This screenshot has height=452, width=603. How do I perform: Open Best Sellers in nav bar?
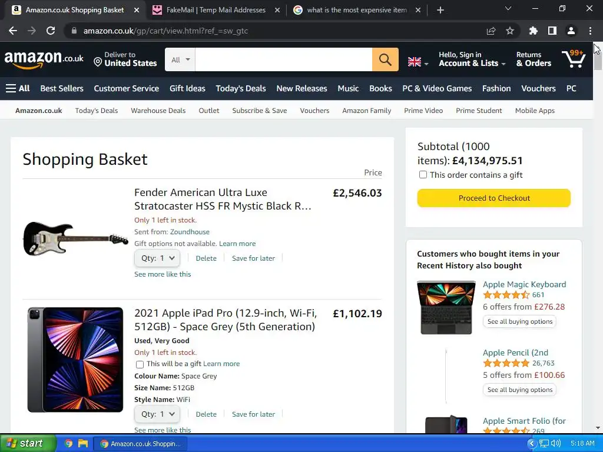(x=62, y=88)
